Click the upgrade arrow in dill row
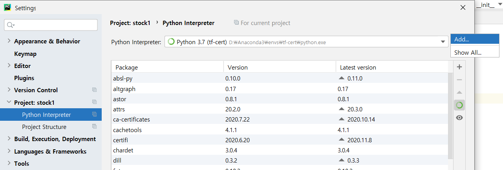 click(341, 160)
